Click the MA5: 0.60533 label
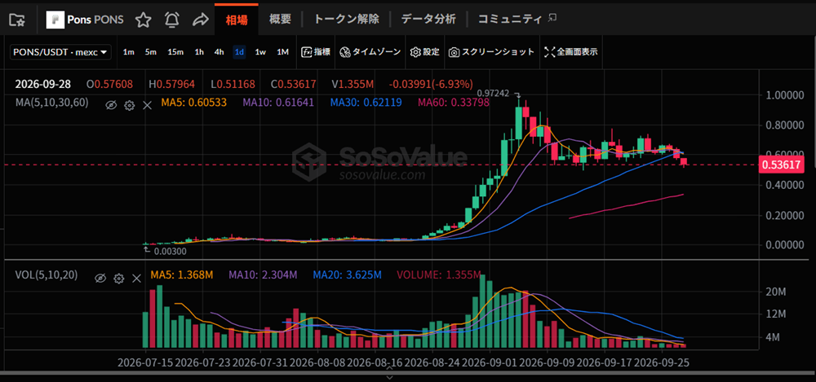 point(193,103)
